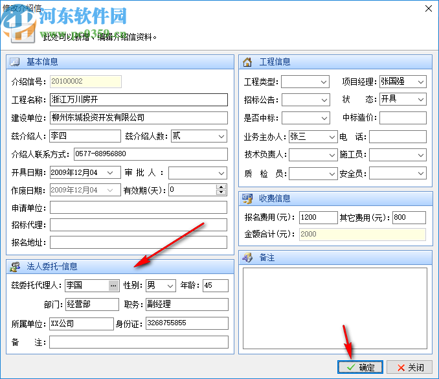The image size is (439, 379).
Task: Expand the 项目经理 dropdown showing 张国强
Action: 420,82
